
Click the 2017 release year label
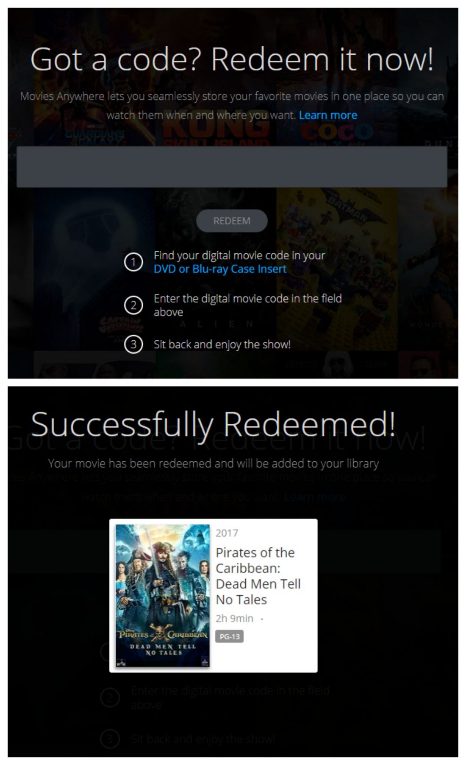pyautogui.click(x=227, y=533)
